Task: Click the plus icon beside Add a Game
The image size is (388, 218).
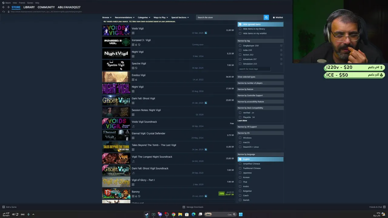Action: coord(3,207)
